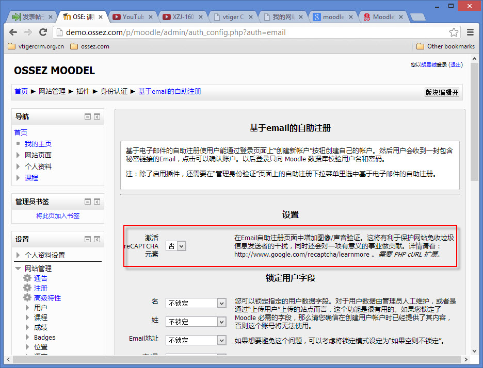The image size is (483, 368).
Task: Click the gear icon next to 通告
Action: tap(27, 278)
